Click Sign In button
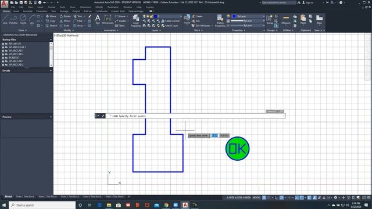The image size is (372, 209). [307, 2]
